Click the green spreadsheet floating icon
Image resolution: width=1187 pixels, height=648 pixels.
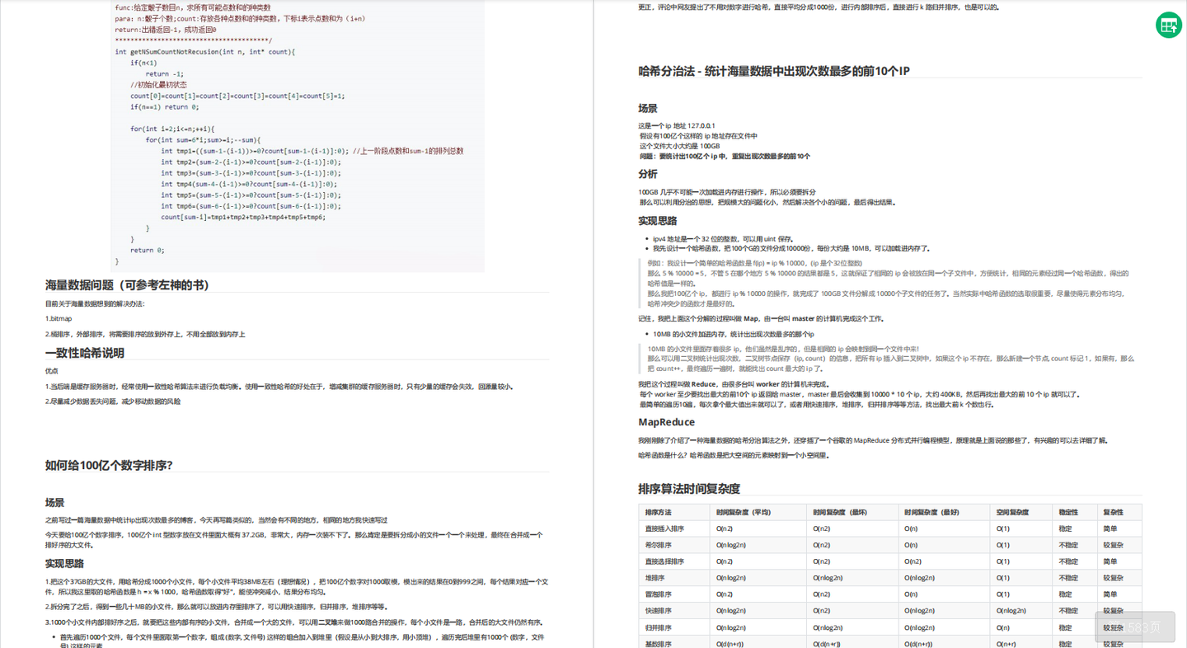tap(1168, 25)
